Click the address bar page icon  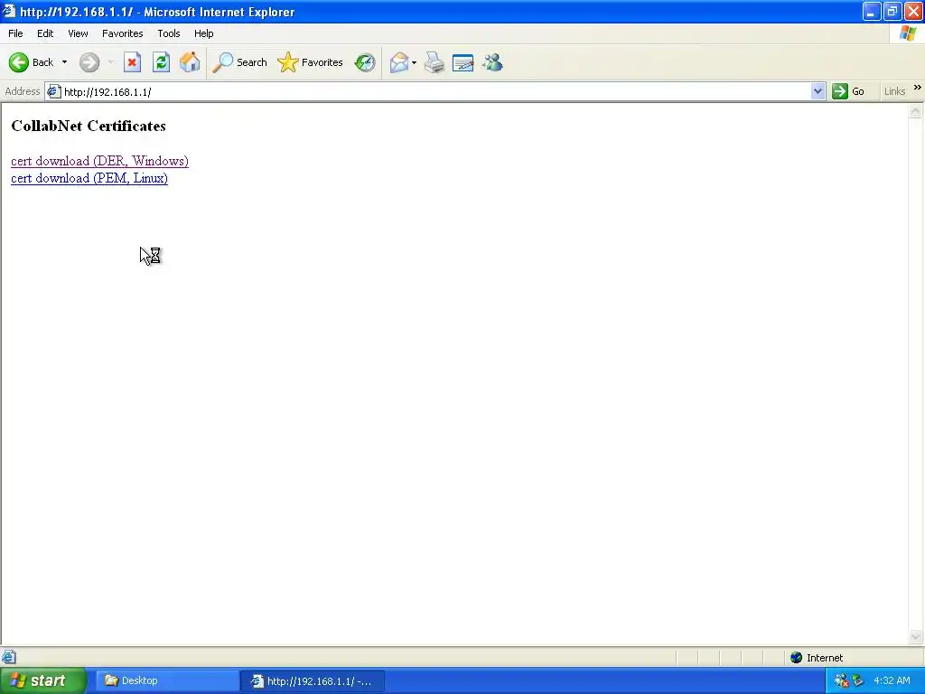(x=53, y=91)
